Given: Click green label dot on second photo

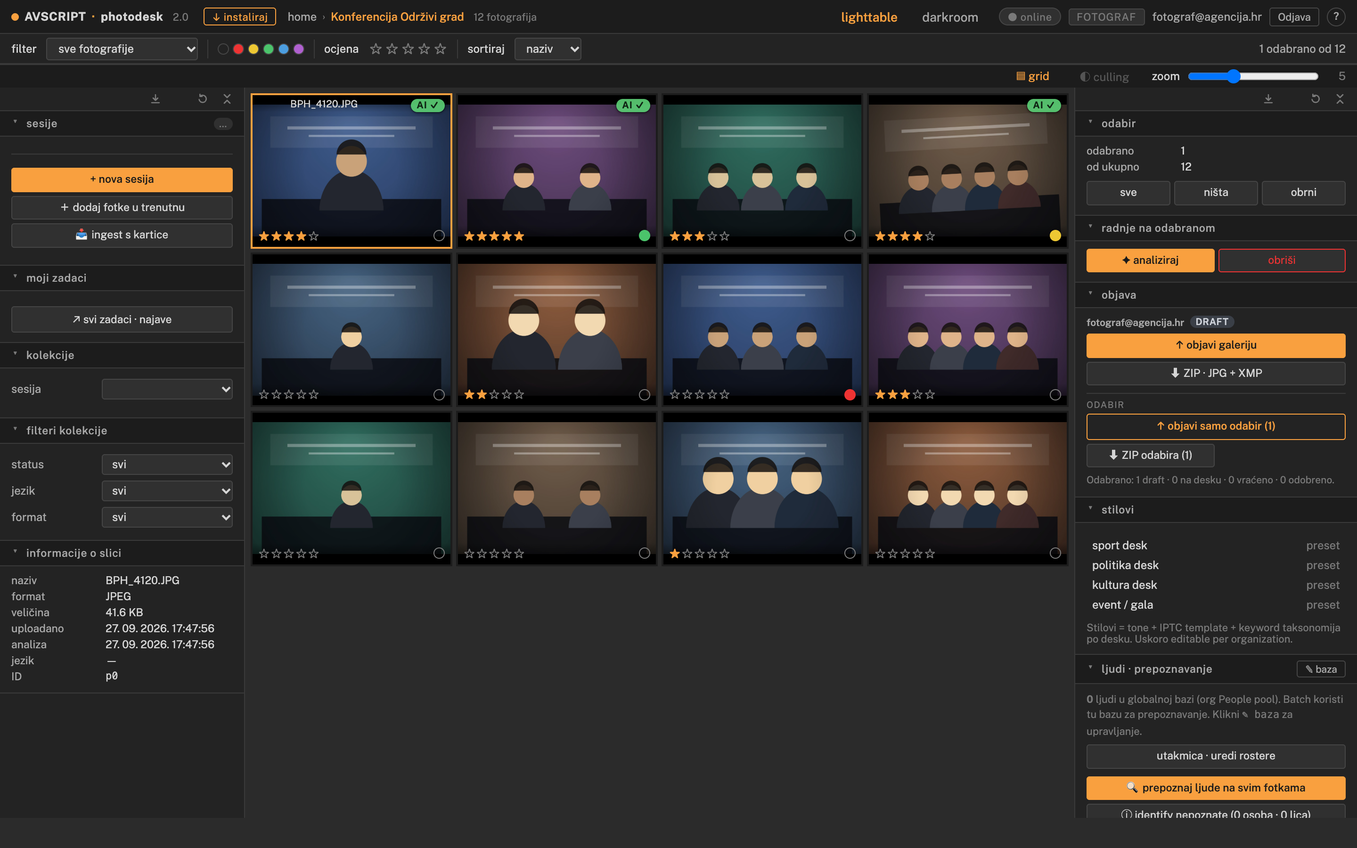Looking at the screenshot, I should pyautogui.click(x=644, y=236).
